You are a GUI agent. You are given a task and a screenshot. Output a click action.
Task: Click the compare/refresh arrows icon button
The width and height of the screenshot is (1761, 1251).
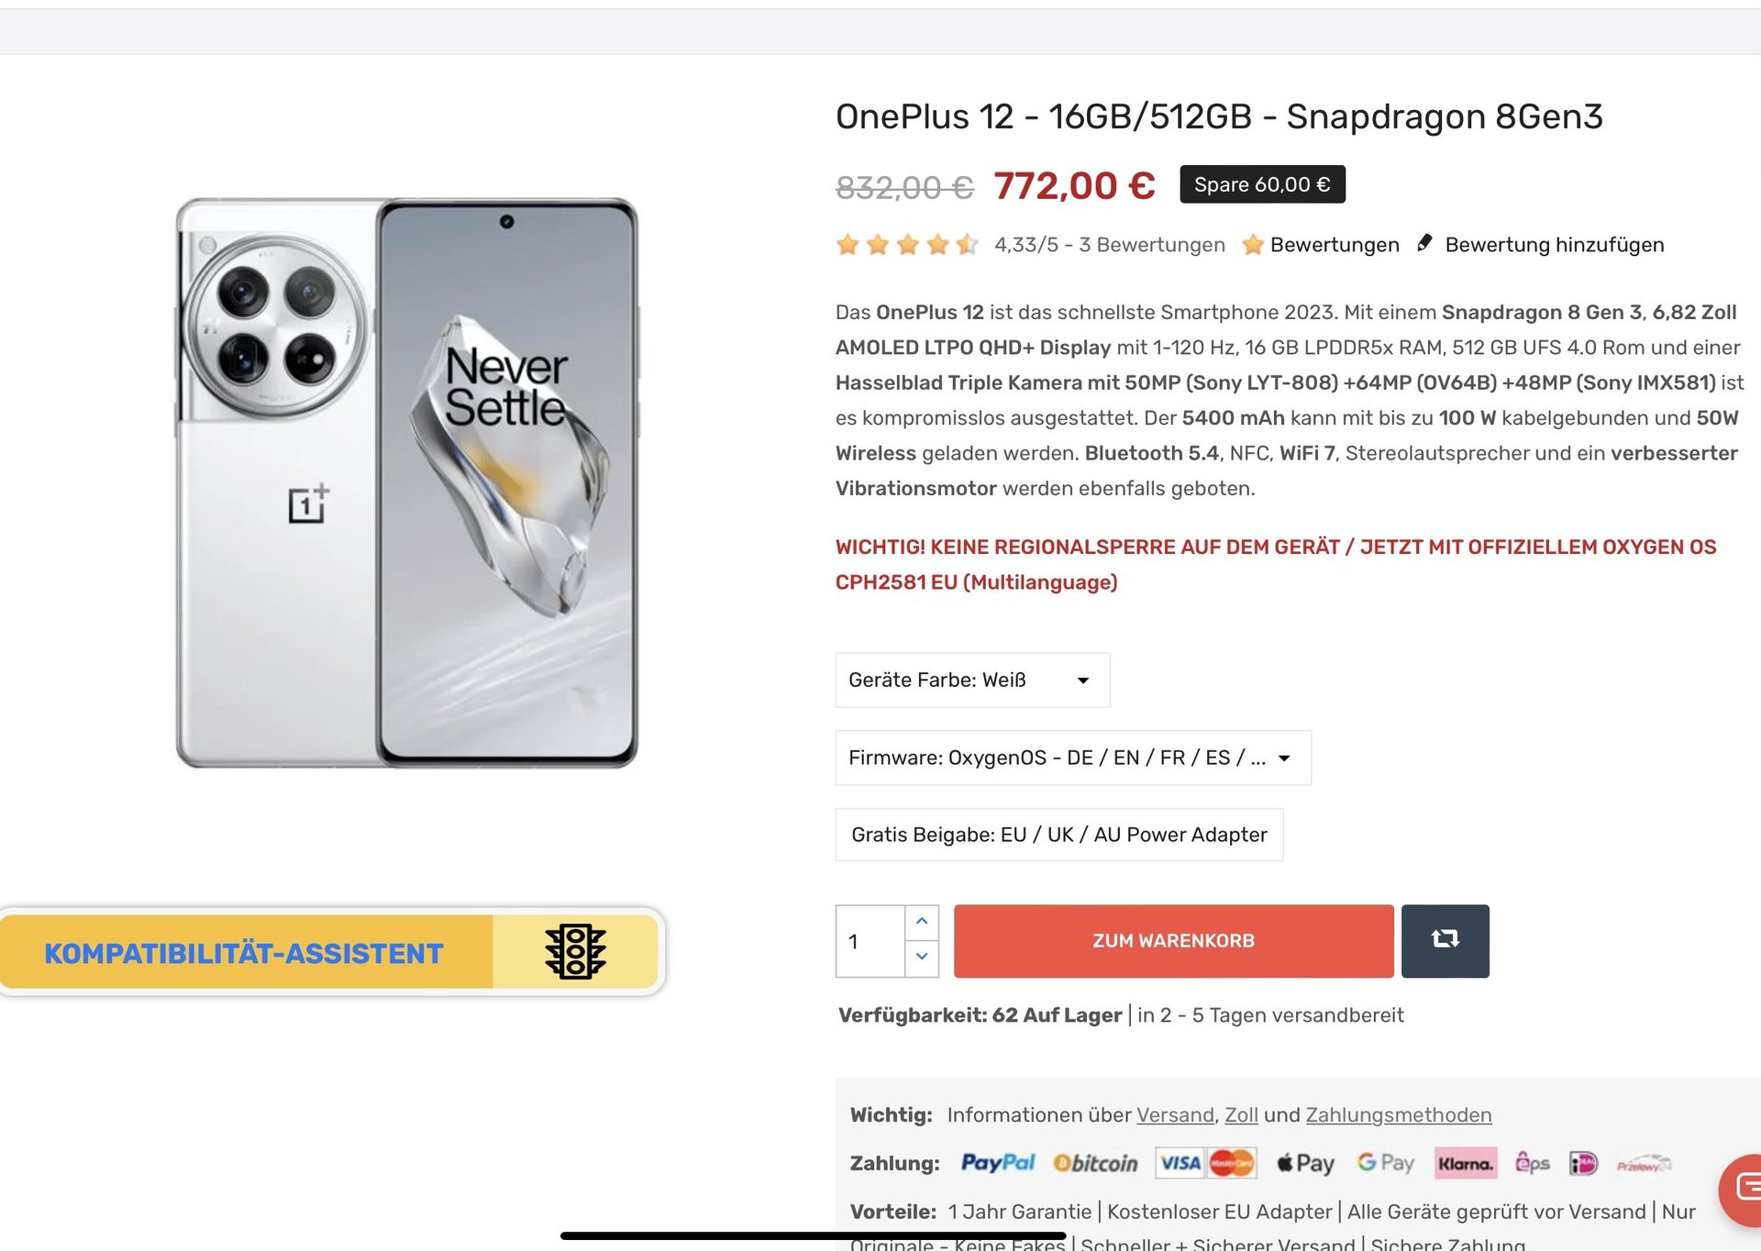click(1445, 940)
